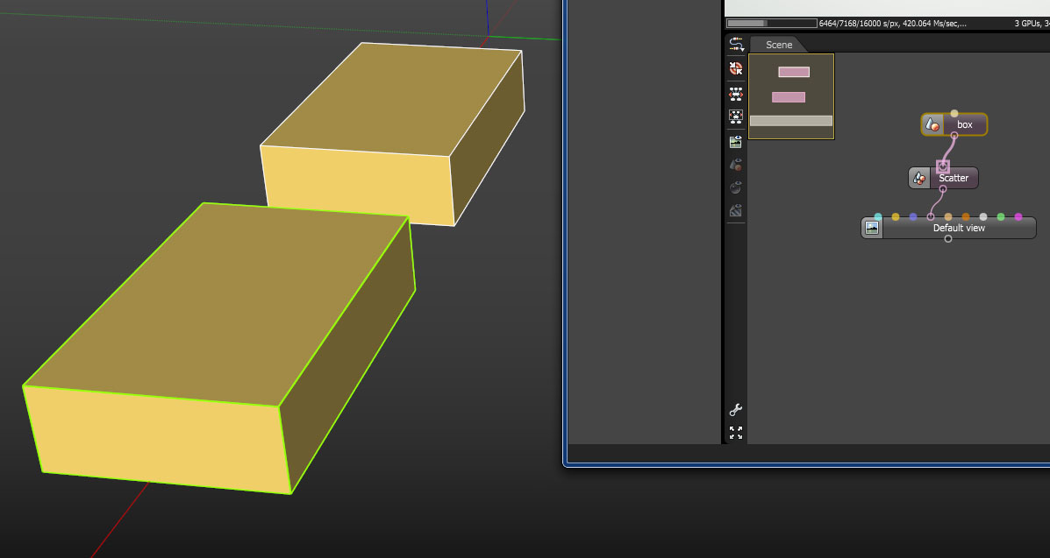Toggle the striped texture preview eye icon
This screenshot has height=558, width=1050.
click(x=736, y=211)
